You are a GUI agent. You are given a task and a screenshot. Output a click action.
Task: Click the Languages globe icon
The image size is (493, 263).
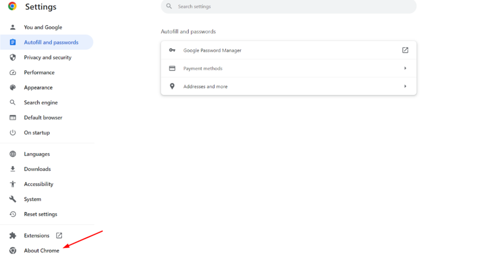click(x=13, y=154)
